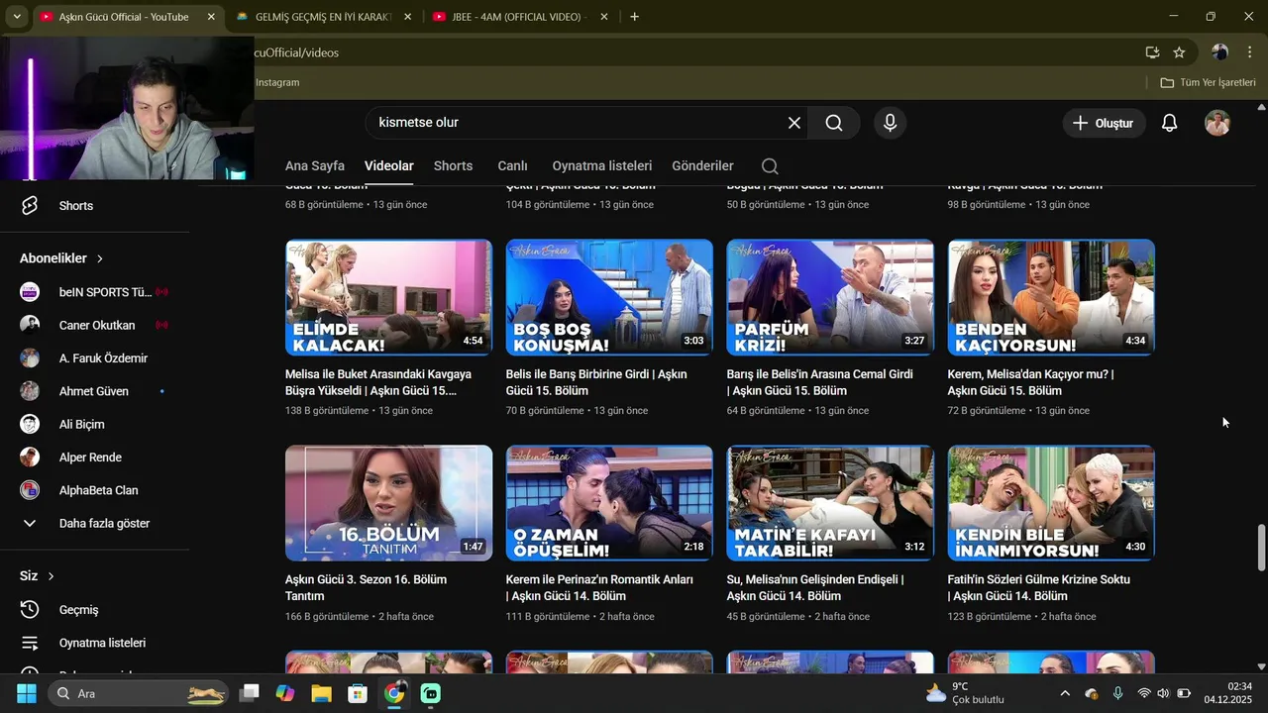Open the Instagram bookmark in the bookmarks bar
This screenshot has width=1268, height=713.
click(277, 82)
